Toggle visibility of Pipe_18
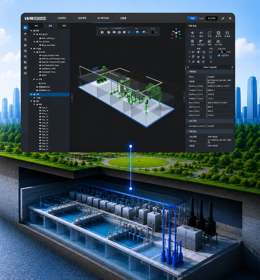260x280 pixels. 40,111
